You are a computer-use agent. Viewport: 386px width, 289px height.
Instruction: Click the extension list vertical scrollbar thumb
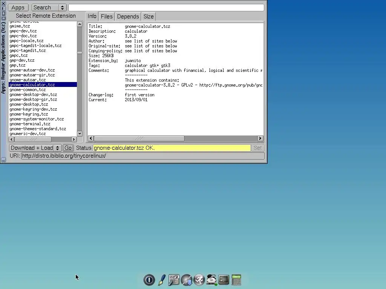[x=80, y=53]
